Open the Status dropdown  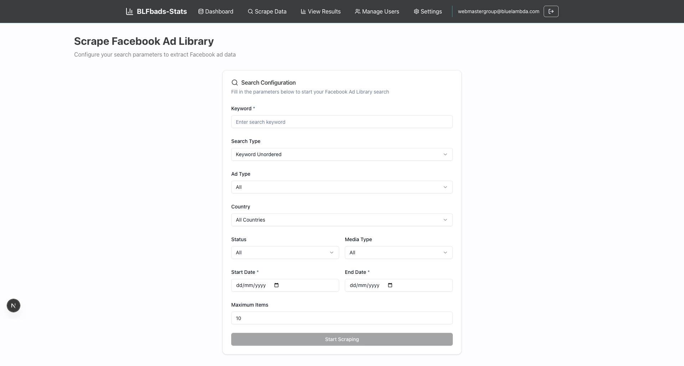point(285,253)
